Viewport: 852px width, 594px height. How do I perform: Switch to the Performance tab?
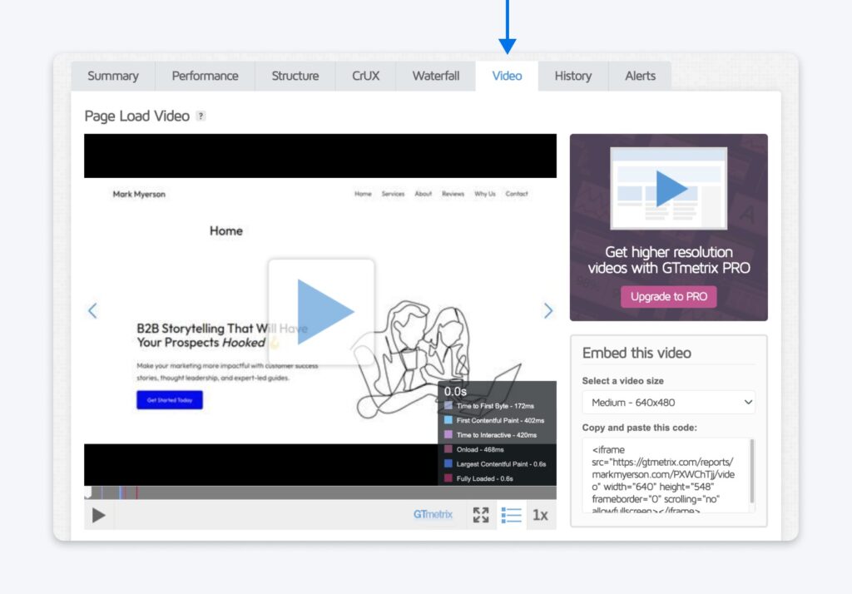tap(205, 76)
